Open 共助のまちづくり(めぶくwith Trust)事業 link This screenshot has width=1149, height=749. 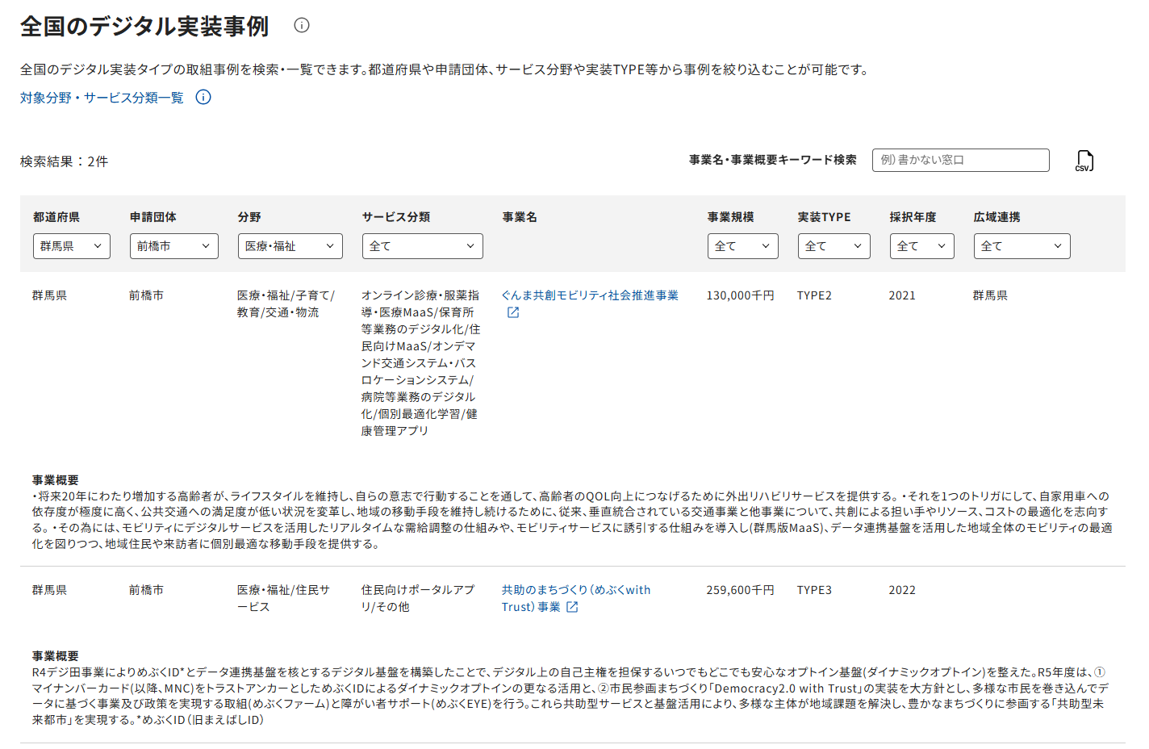pyautogui.click(x=575, y=590)
